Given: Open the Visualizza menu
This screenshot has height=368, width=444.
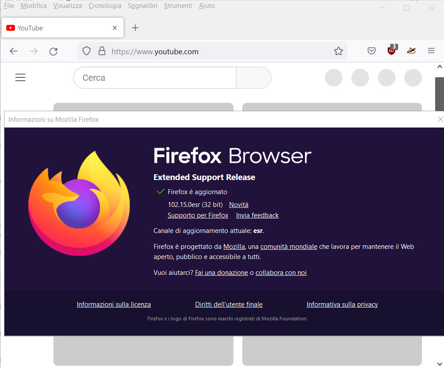Looking at the screenshot, I should [x=68, y=6].
